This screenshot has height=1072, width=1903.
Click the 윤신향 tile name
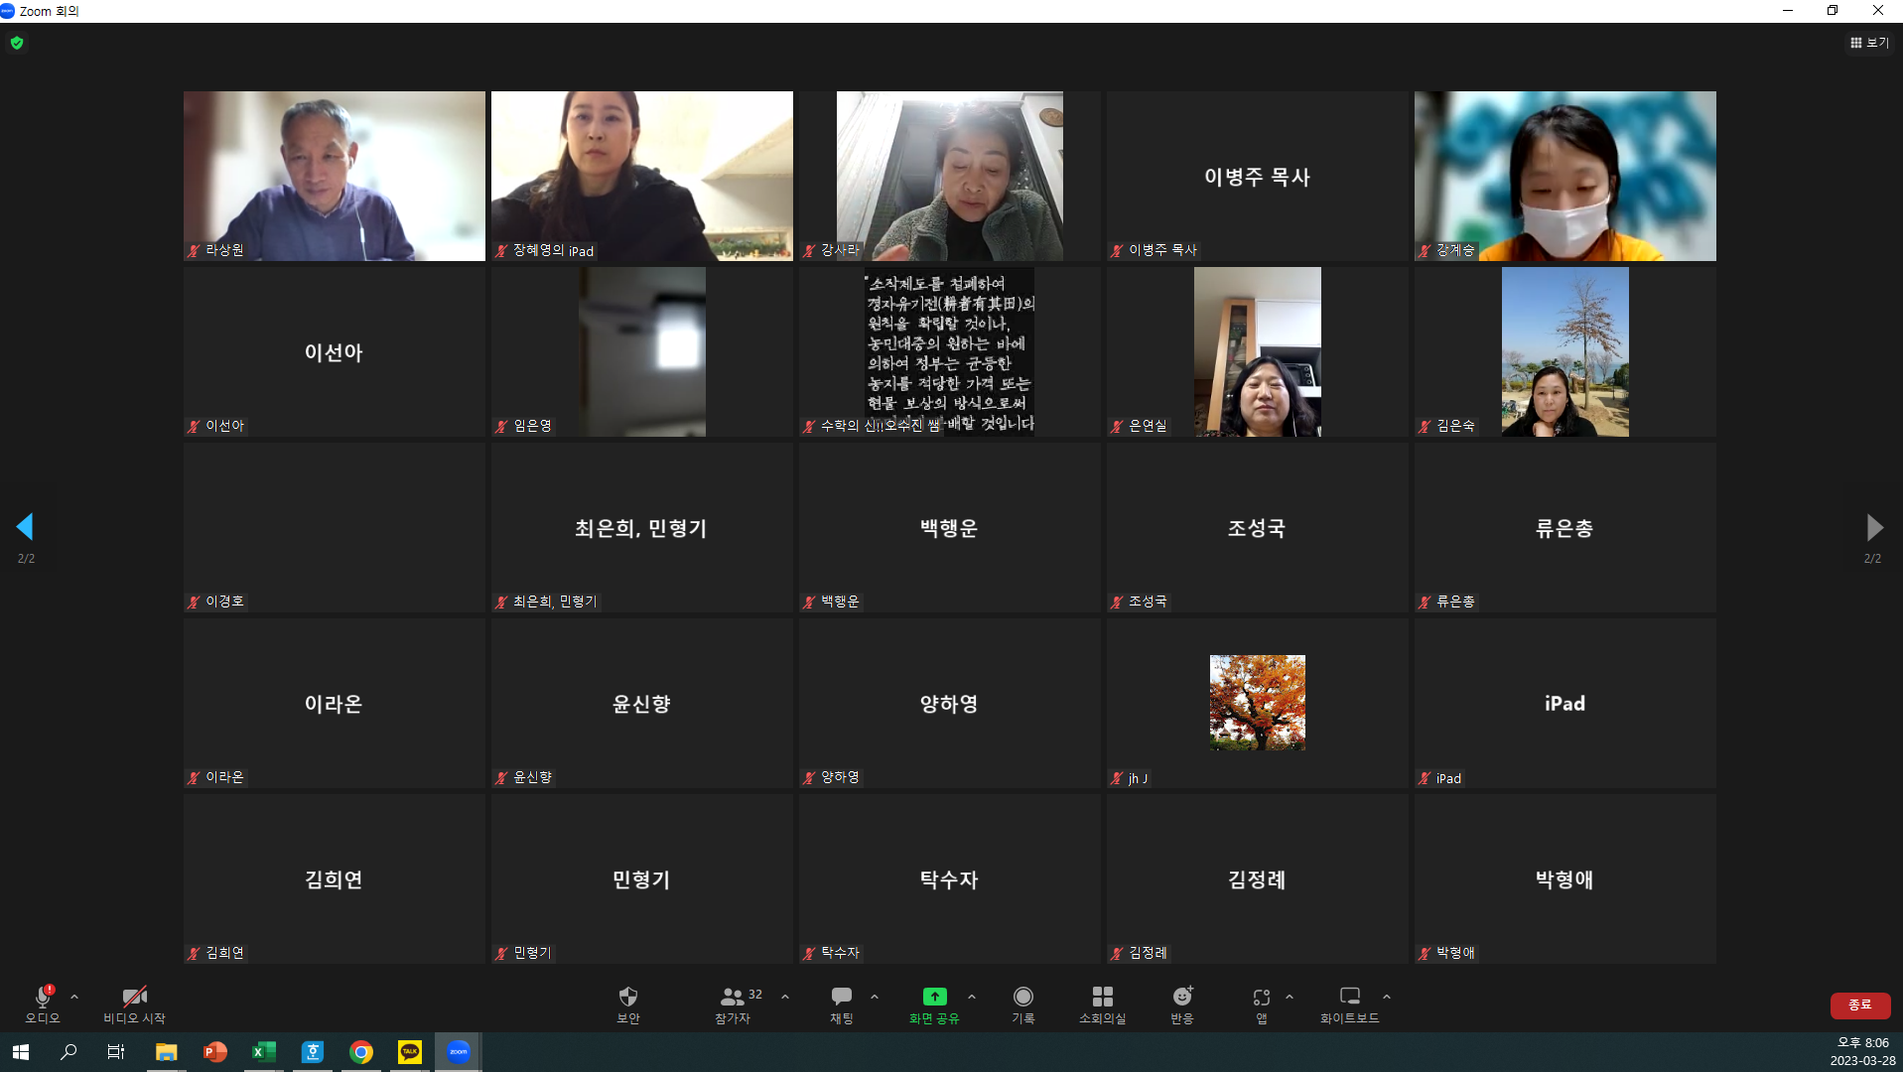point(641,704)
